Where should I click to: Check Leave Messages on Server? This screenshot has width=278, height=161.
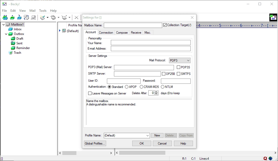pyautogui.click(x=90, y=93)
